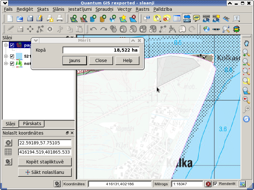Click the coordinate system globe icon in capture panel
254x190 pixels.
[8, 143]
